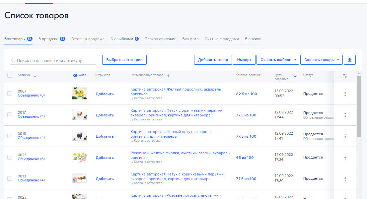This screenshot has height=199, width=367.
Task: Click Добавить barcode link for item 0023
Action: tap(105, 158)
